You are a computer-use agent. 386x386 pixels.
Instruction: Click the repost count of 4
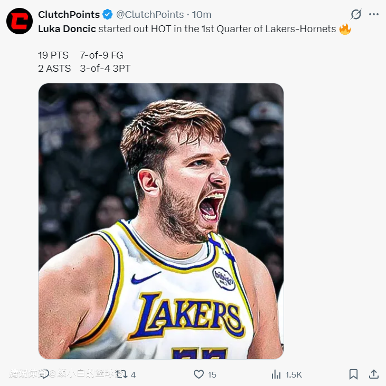click(133, 374)
